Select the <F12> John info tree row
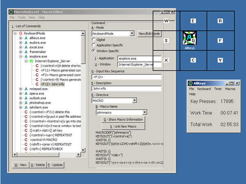 coord(52,84)
